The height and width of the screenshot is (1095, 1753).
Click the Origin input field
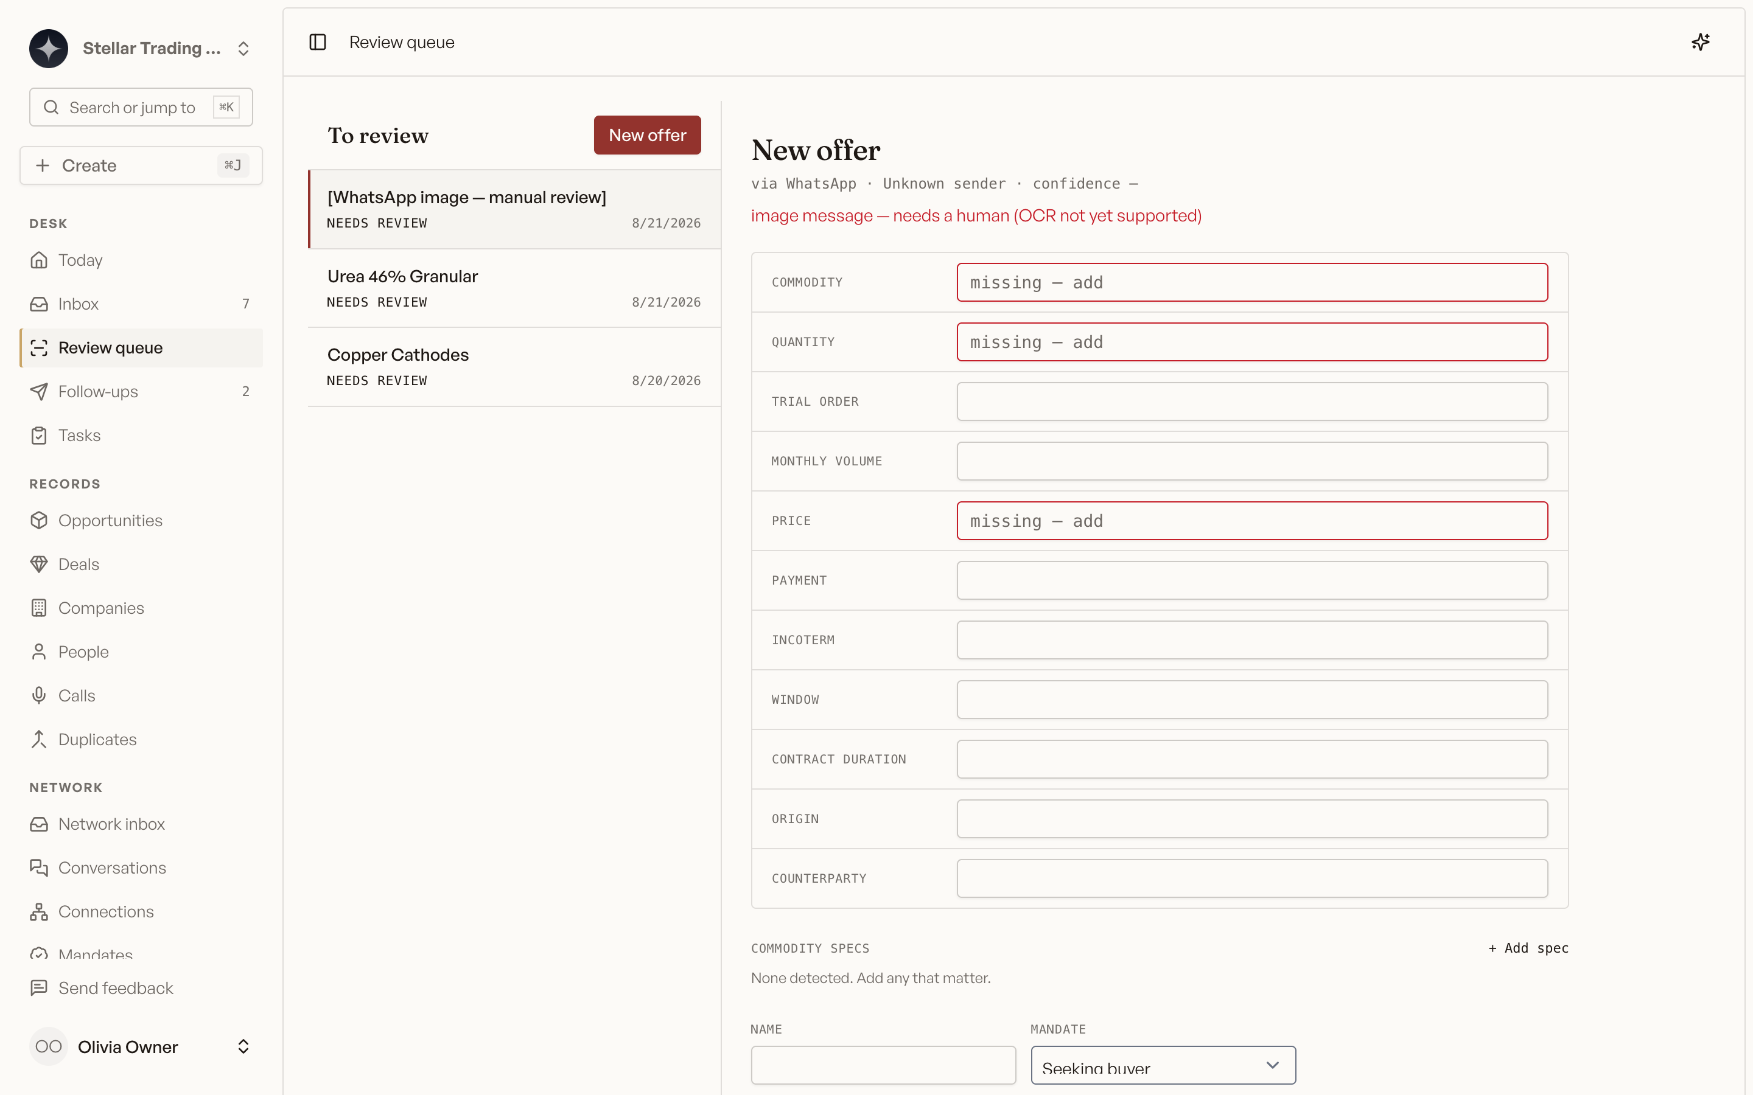click(x=1251, y=819)
